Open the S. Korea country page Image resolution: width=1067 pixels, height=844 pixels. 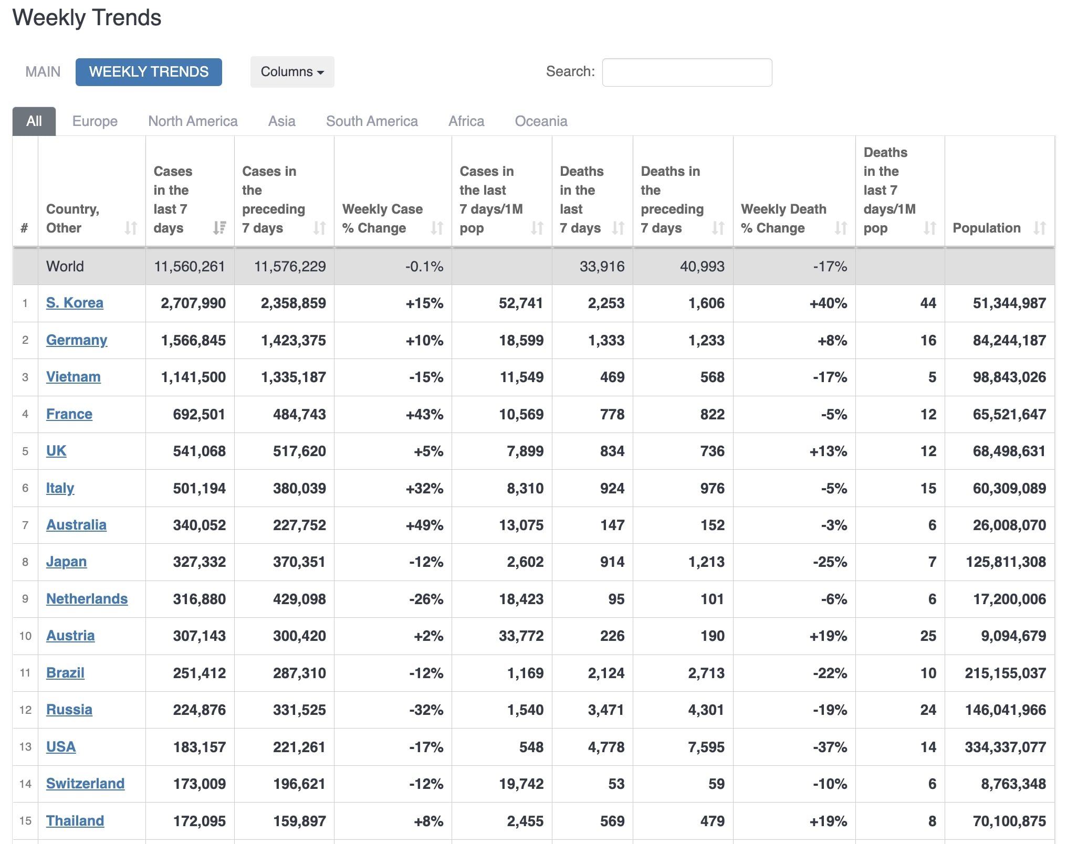75,303
